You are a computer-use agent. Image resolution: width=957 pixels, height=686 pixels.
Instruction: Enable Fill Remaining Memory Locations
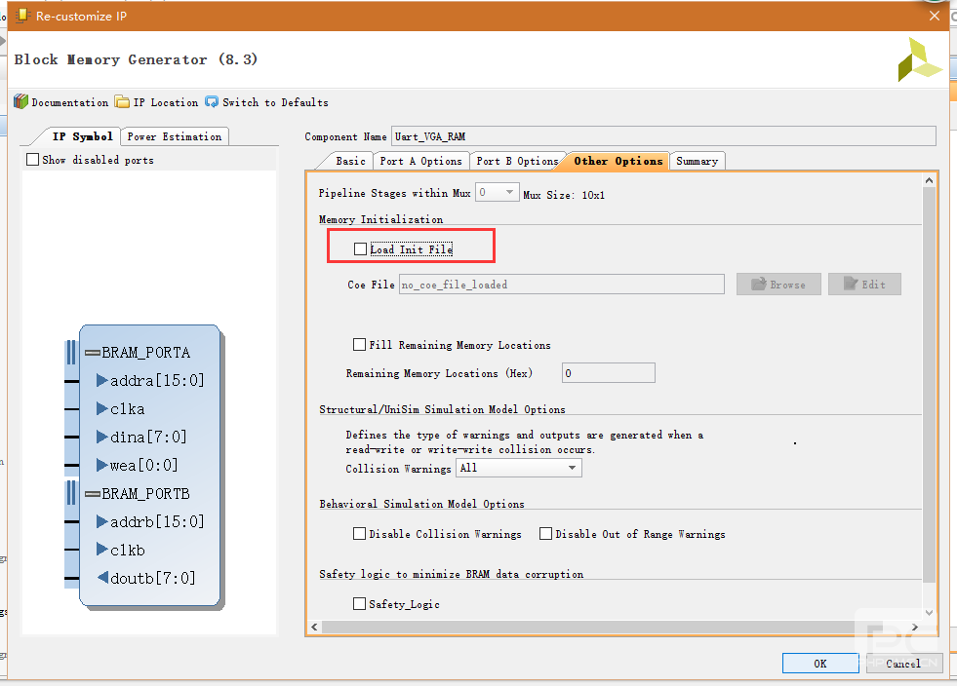[x=360, y=345]
